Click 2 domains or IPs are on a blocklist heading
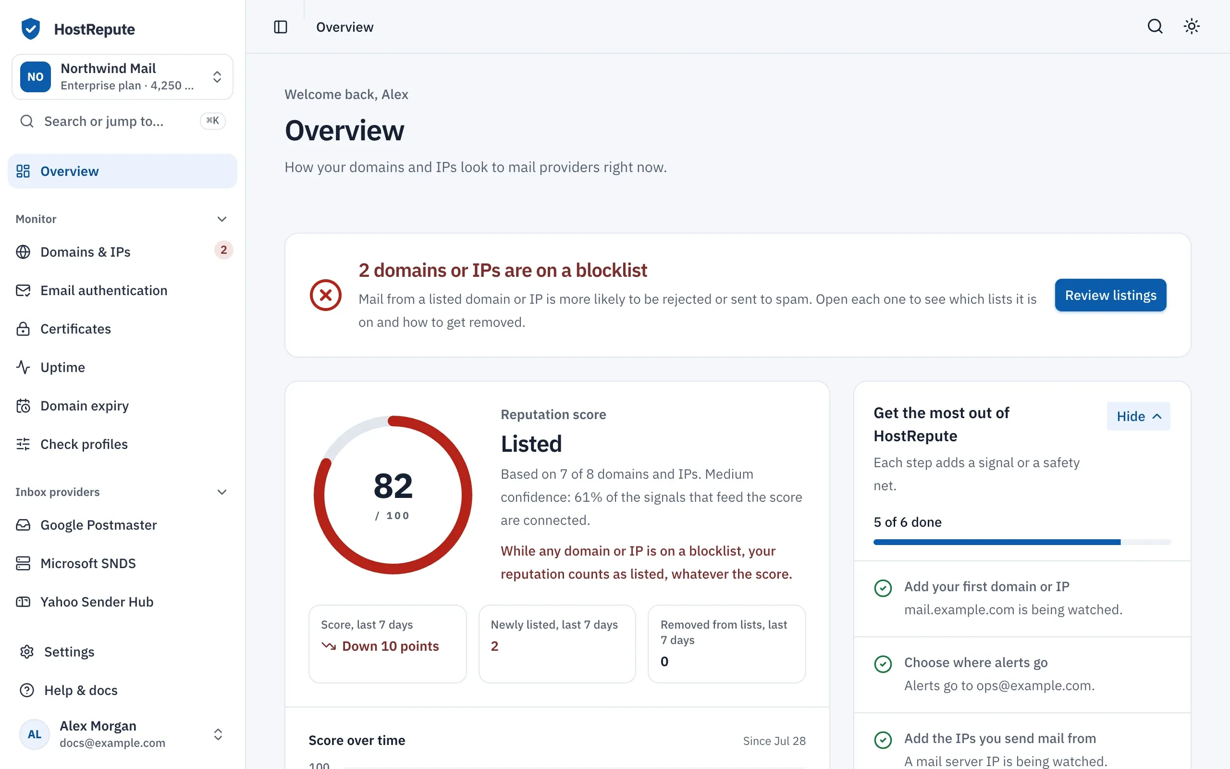 [503, 270]
